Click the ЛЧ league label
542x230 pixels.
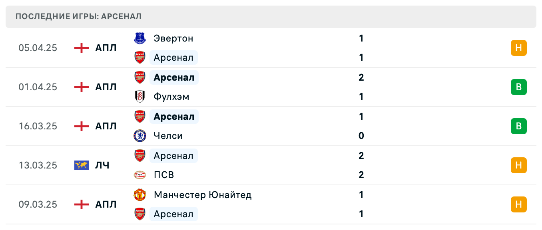pyautogui.click(x=102, y=165)
